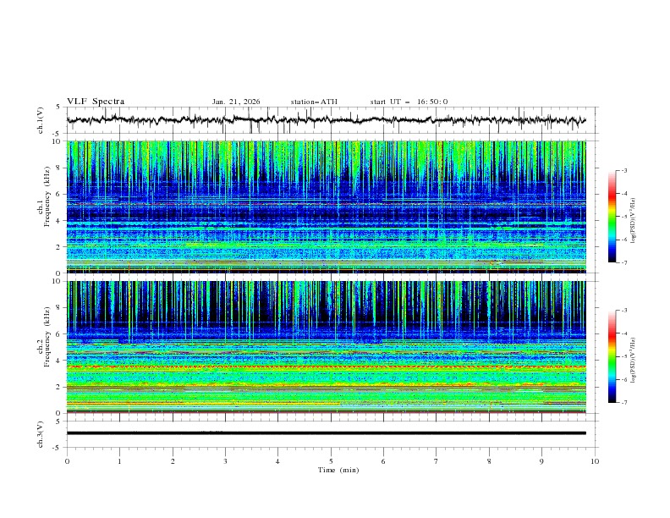The image size is (670, 518).
Task: Click time axis tick label "0"
Action: [x=67, y=461]
